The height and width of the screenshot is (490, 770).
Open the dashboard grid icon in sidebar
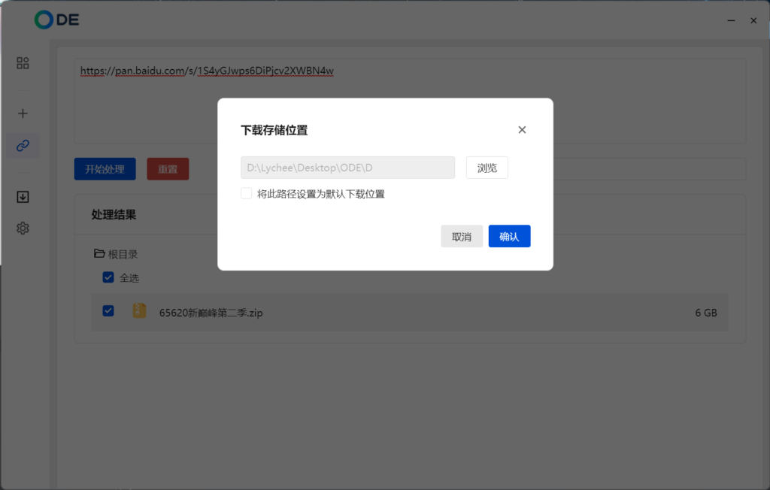click(x=23, y=63)
